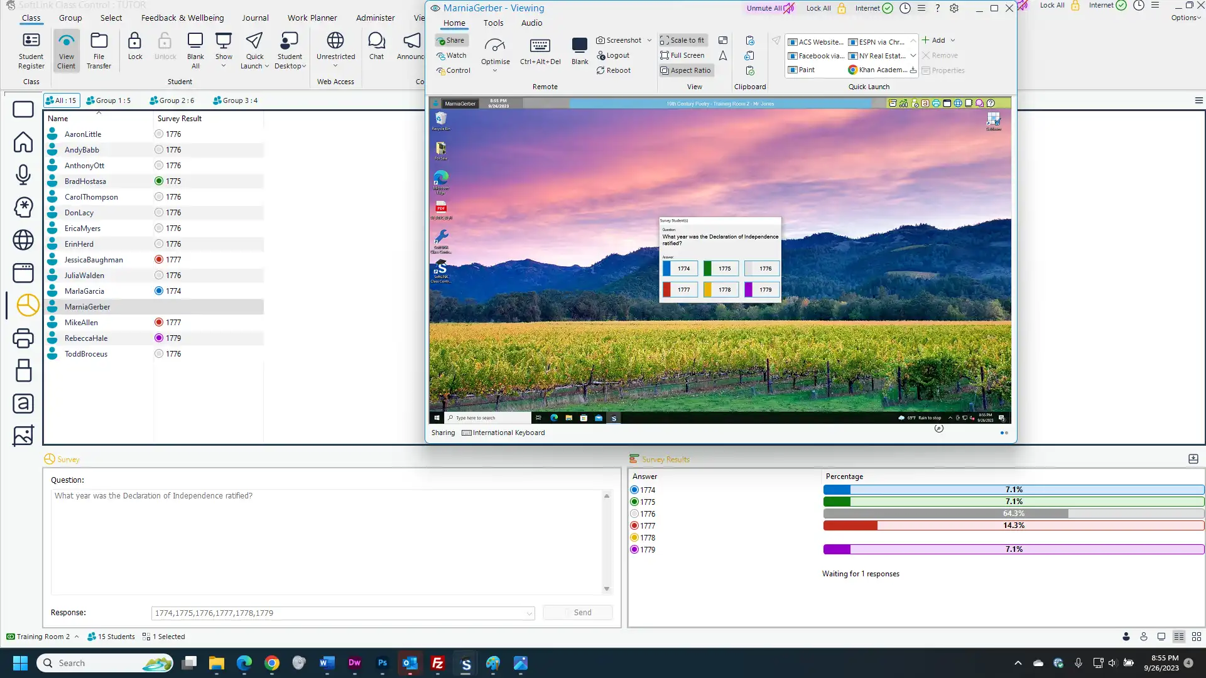Select 1779 answer radio in results

(x=634, y=549)
